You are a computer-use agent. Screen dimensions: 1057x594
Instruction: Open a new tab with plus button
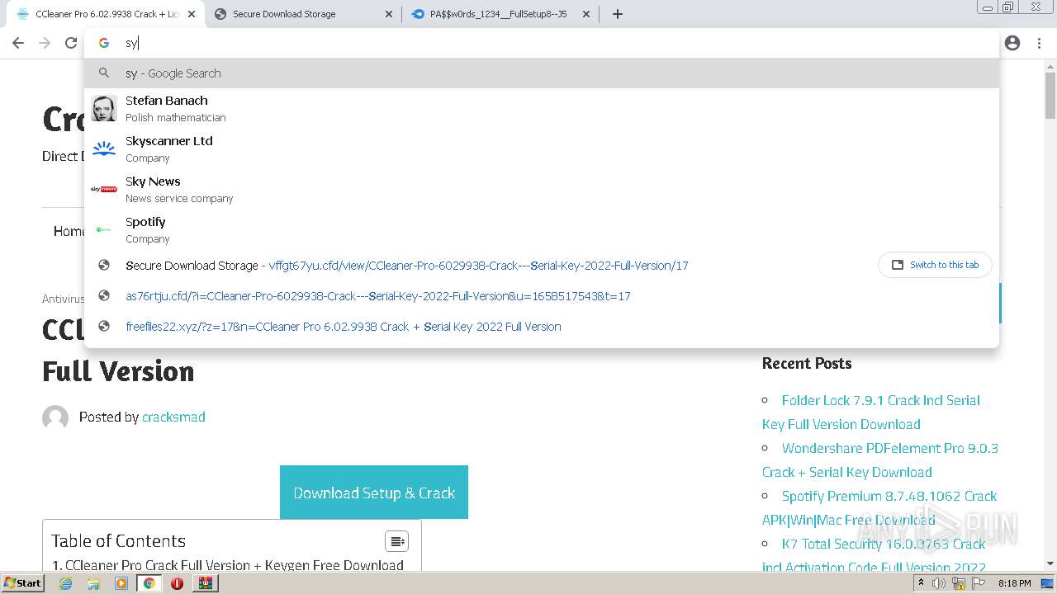(x=617, y=14)
